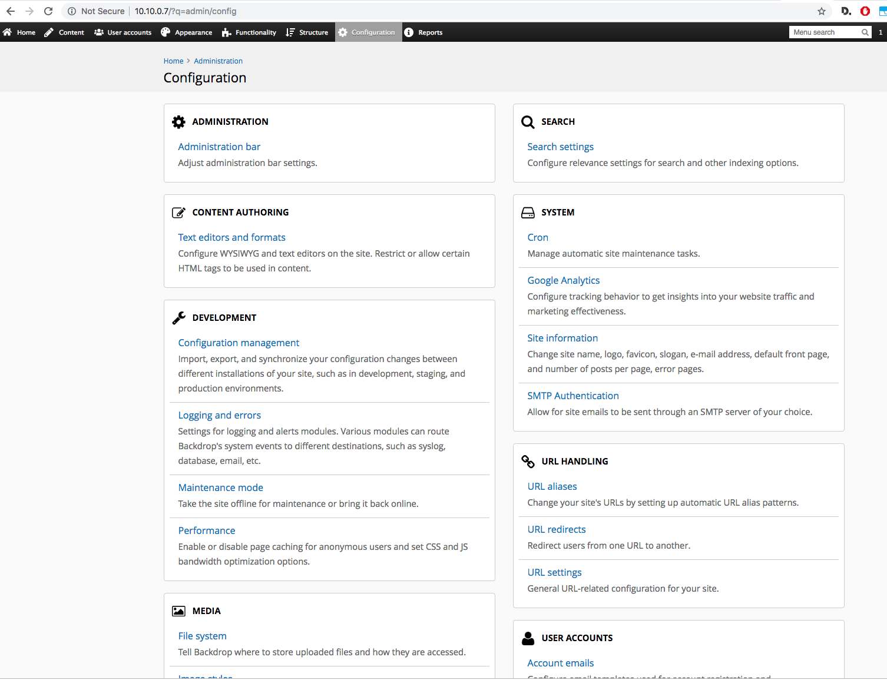This screenshot has width=887, height=680.
Task: Open File system settings link
Action: (202, 636)
